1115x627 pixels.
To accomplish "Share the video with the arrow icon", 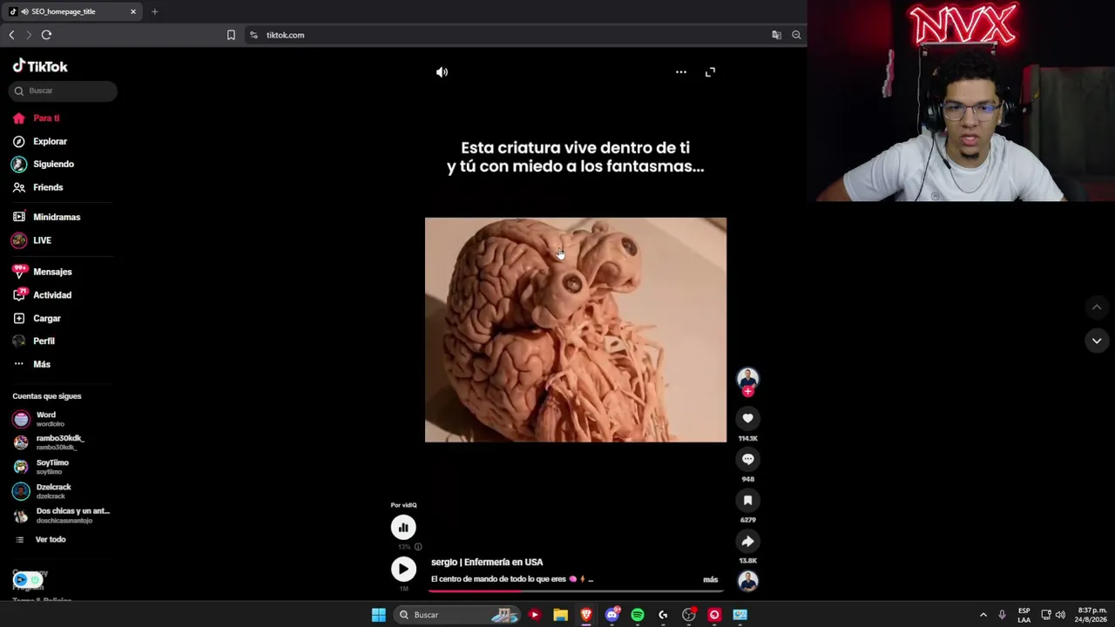I will click(747, 541).
